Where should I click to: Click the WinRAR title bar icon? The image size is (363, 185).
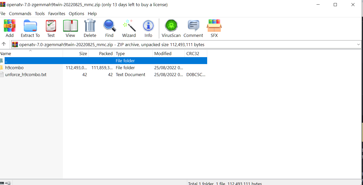tap(3, 5)
